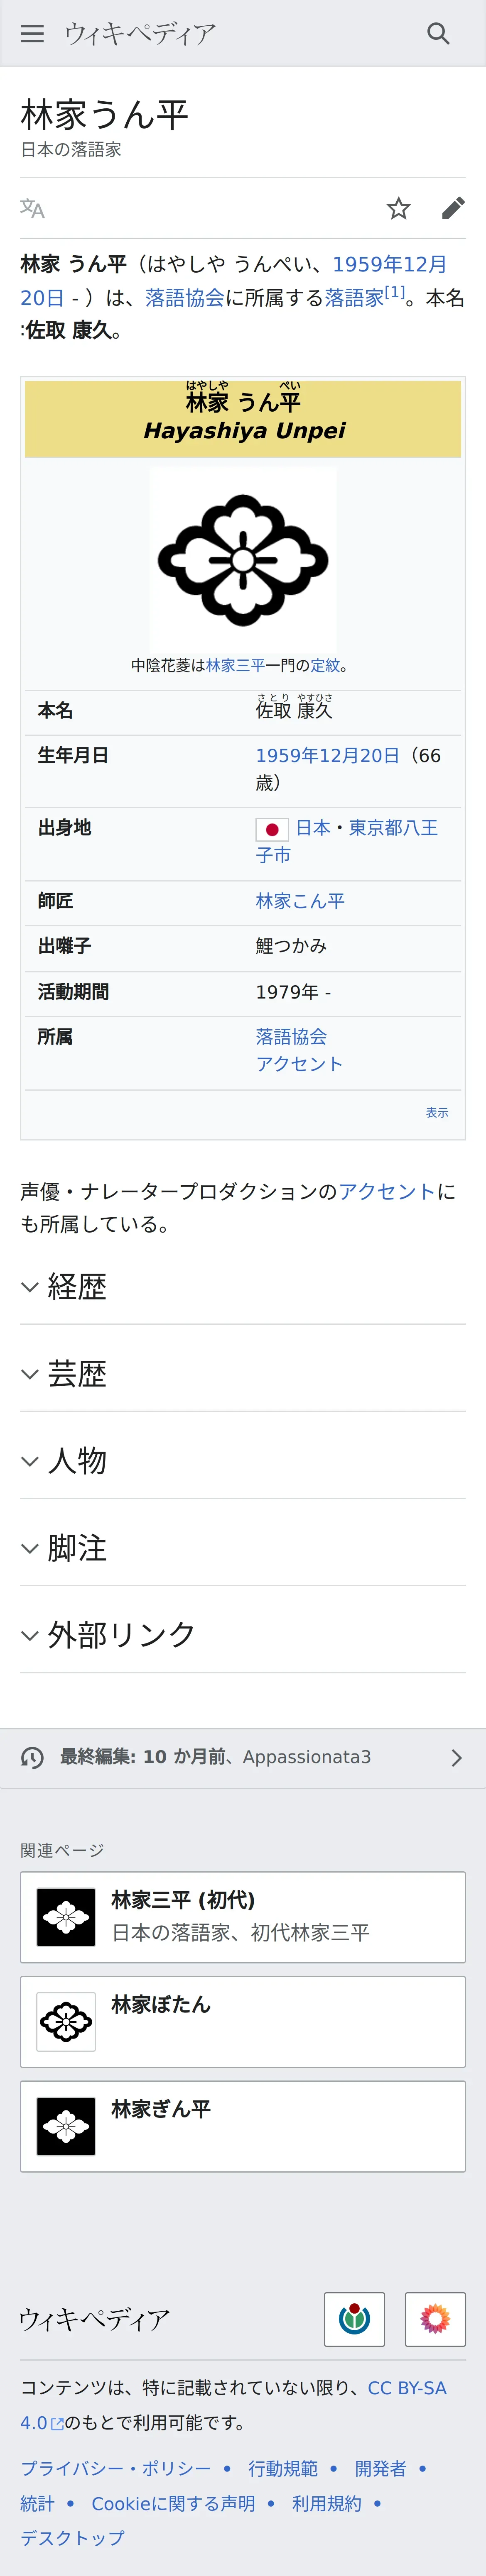Screen dimensions: 486x2576
Task: Expand the 経歴 section
Action: coord(77,1286)
